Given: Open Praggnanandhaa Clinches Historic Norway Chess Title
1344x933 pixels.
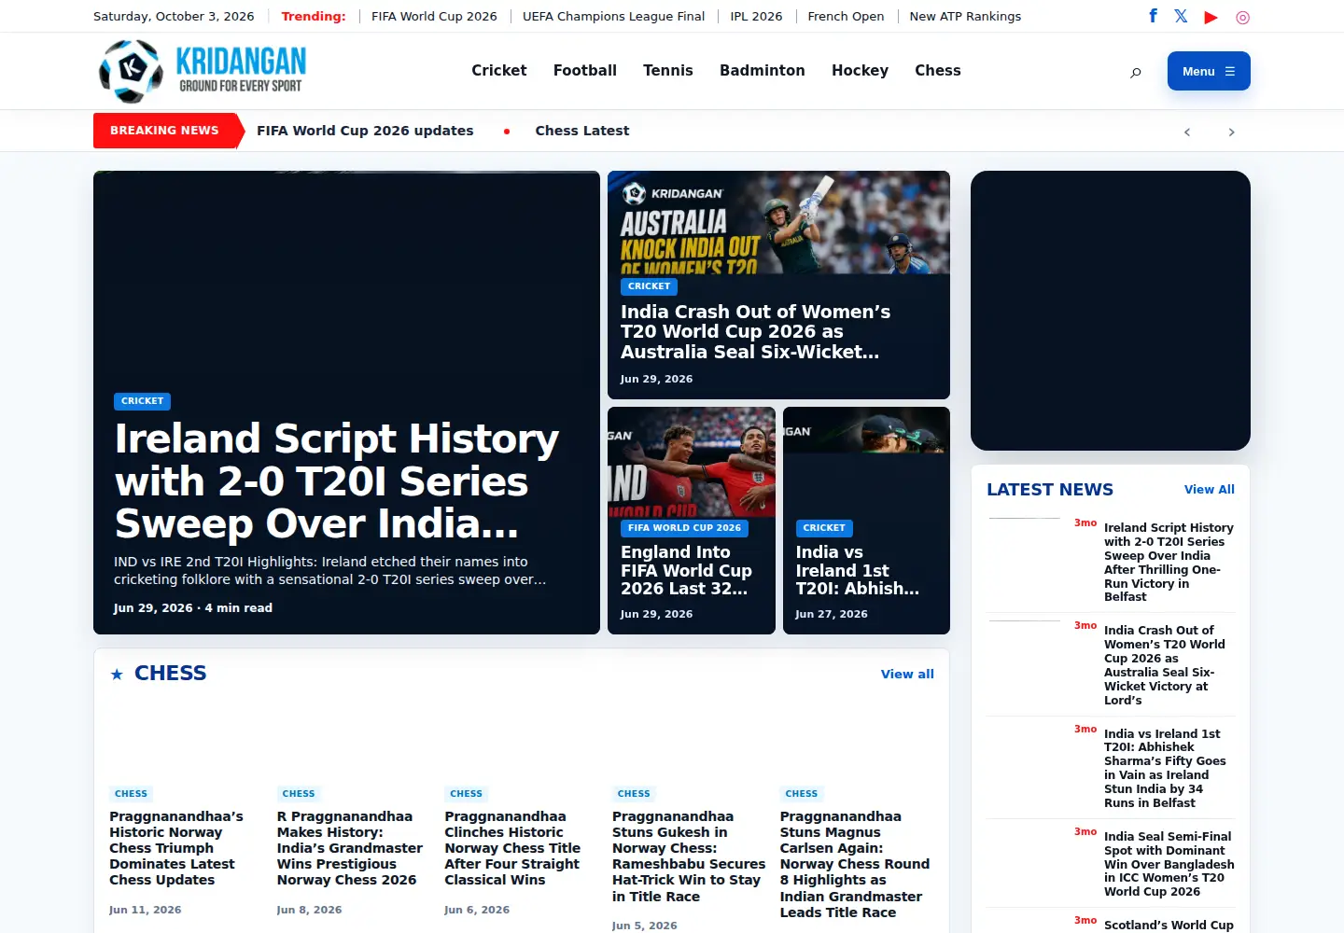Looking at the screenshot, I should click(x=512, y=848).
